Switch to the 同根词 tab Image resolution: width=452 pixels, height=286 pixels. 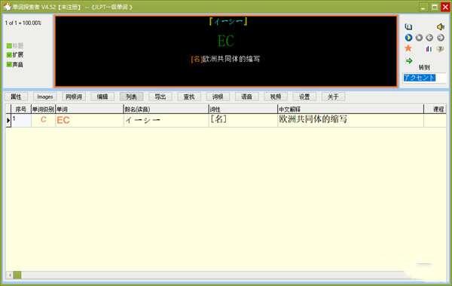(74, 97)
